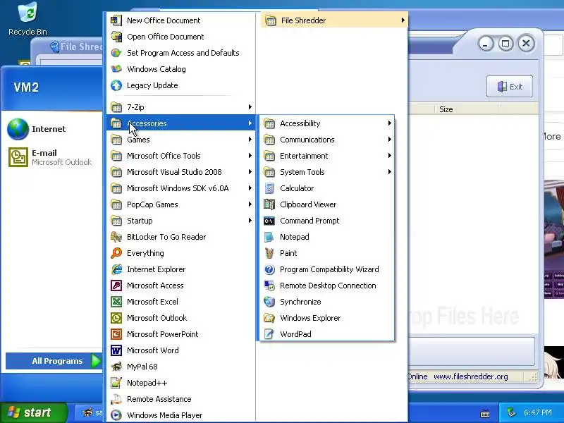Open E-mail Microsoft Outlook pinned item

[52, 157]
